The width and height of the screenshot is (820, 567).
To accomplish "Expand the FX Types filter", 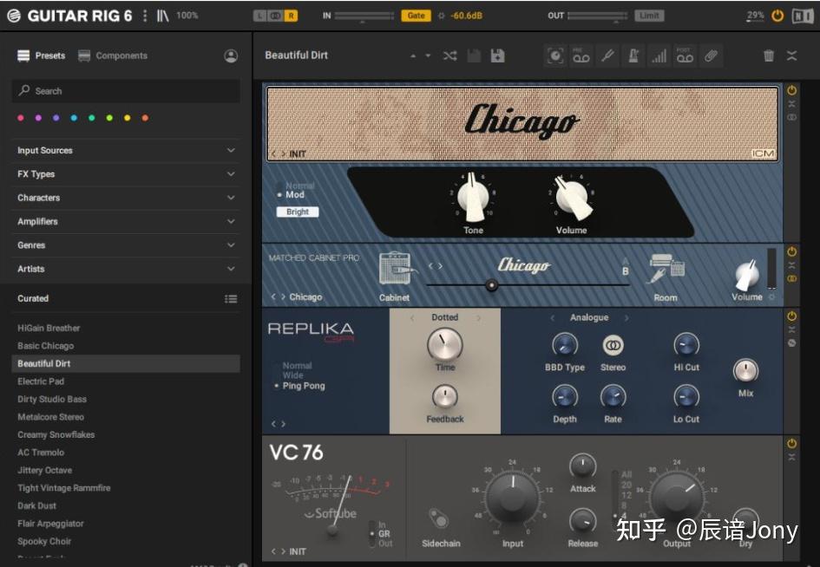I will [126, 174].
